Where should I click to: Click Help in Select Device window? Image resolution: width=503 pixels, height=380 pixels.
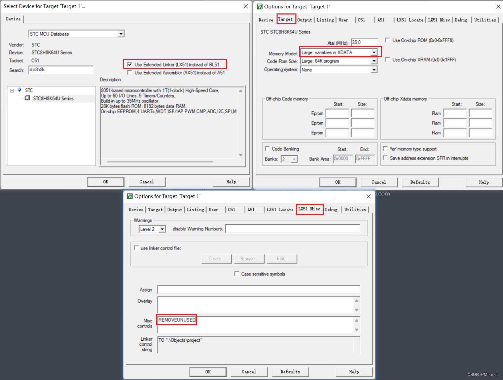click(x=231, y=182)
